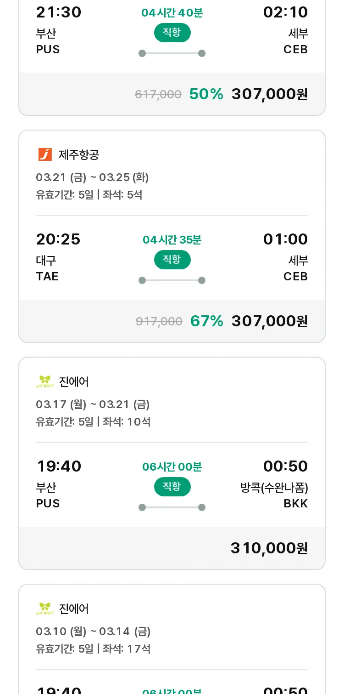Viewport: 344px width, 694px height.
Task: Tap the 00:50 방콕(수완나폼) BKK arrival info
Action: click(274, 484)
